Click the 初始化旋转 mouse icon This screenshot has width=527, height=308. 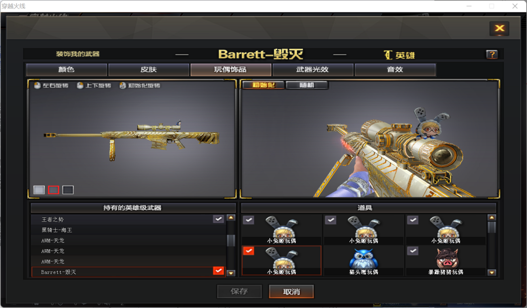122,86
